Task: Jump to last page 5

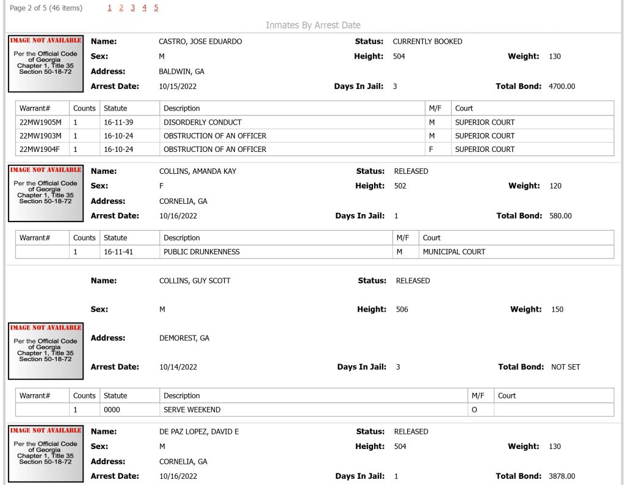Action: 156,7
